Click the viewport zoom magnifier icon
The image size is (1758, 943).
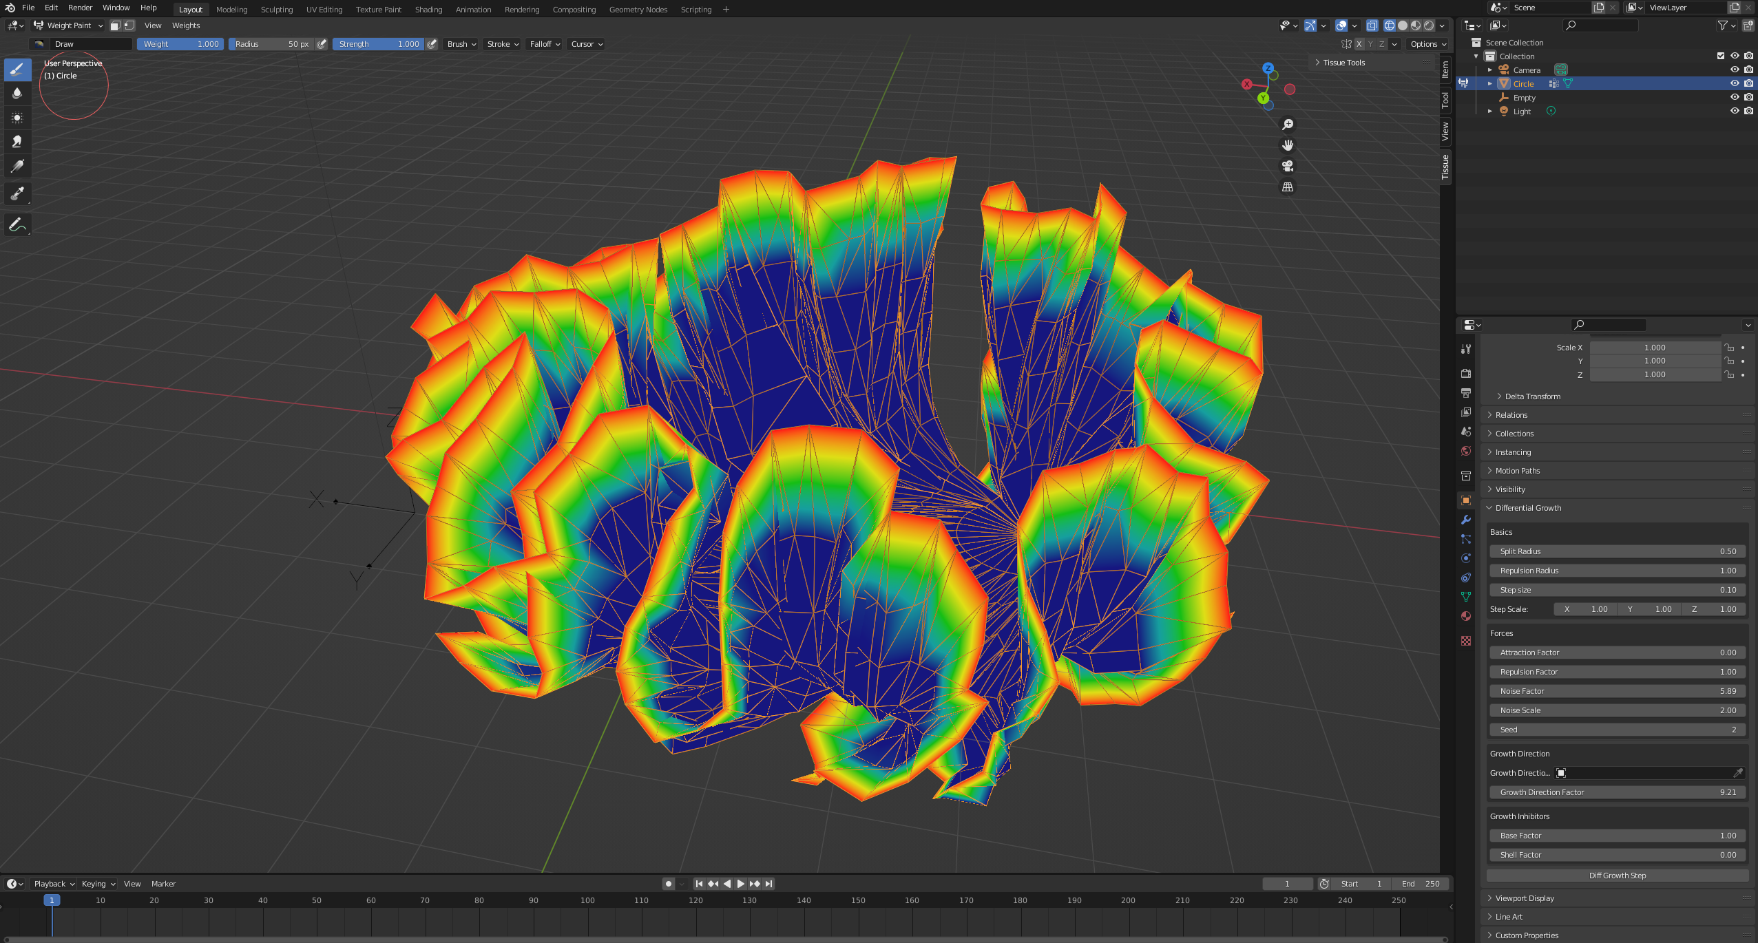(1287, 125)
